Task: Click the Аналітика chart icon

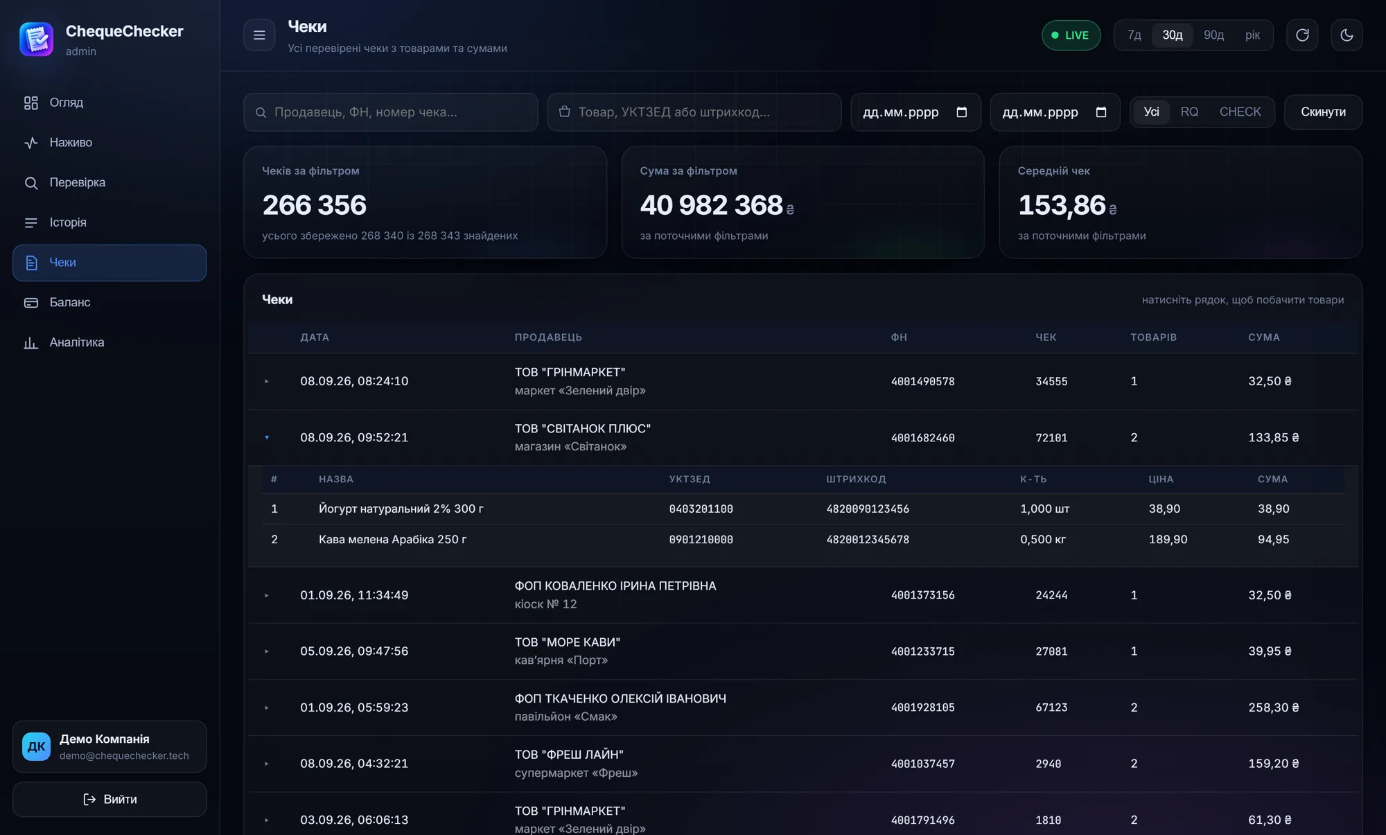Action: [x=31, y=343]
